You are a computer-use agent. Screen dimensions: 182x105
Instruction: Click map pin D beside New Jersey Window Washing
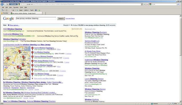[x=32, y=61]
